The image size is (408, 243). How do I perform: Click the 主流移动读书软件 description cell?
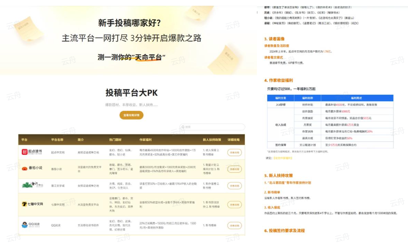tap(88, 225)
